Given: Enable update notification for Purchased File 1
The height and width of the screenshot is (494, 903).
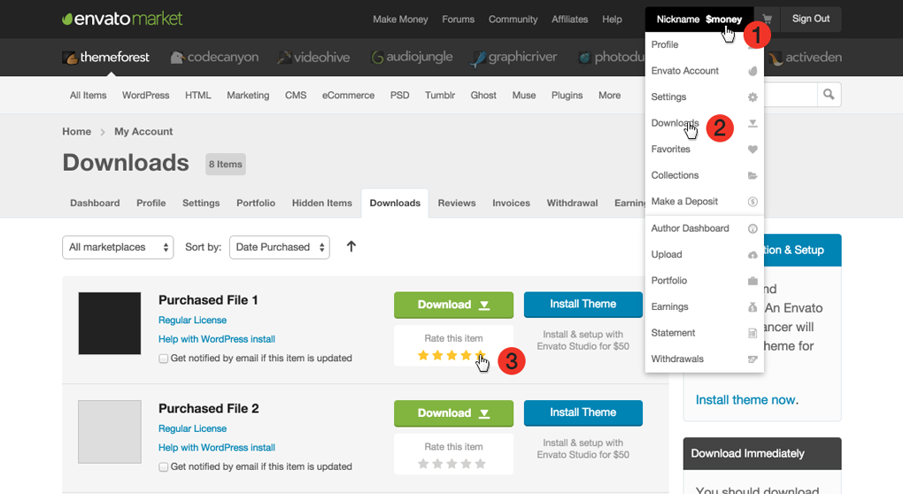Looking at the screenshot, I should [x=163, y=359].
